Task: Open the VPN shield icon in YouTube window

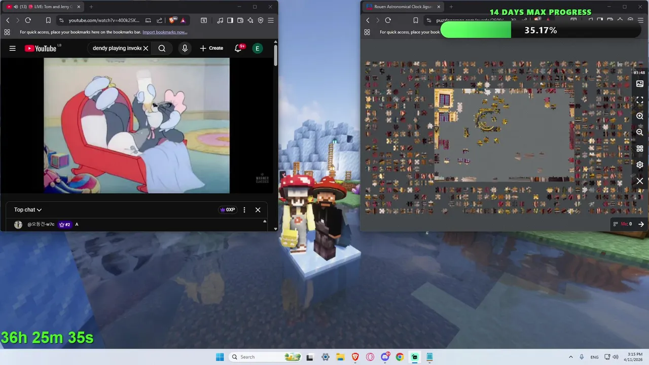Action: pos(261,20)
